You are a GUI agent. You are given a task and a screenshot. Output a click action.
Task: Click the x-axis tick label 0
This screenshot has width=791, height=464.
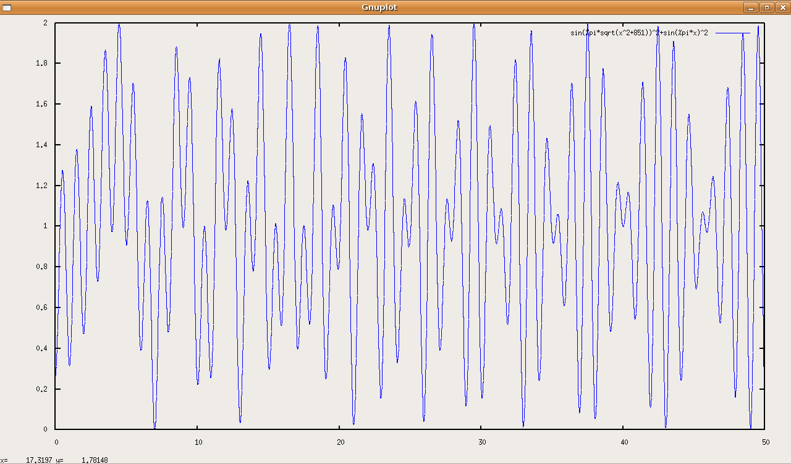[56, 442]
